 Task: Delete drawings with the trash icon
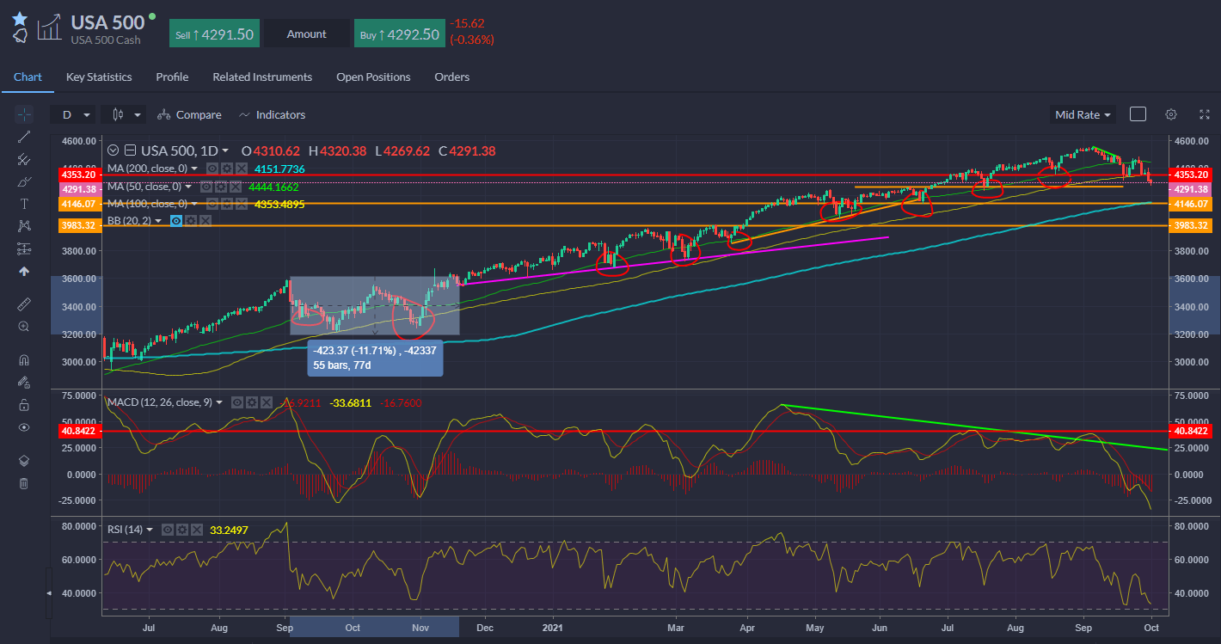(x=24, y=483)
